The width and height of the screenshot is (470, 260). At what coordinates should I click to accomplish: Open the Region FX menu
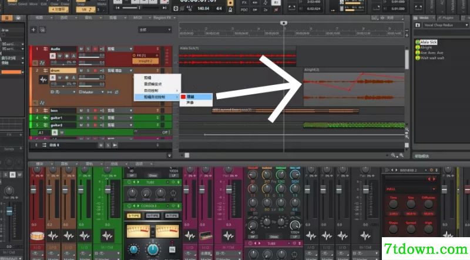click(164, 18)
